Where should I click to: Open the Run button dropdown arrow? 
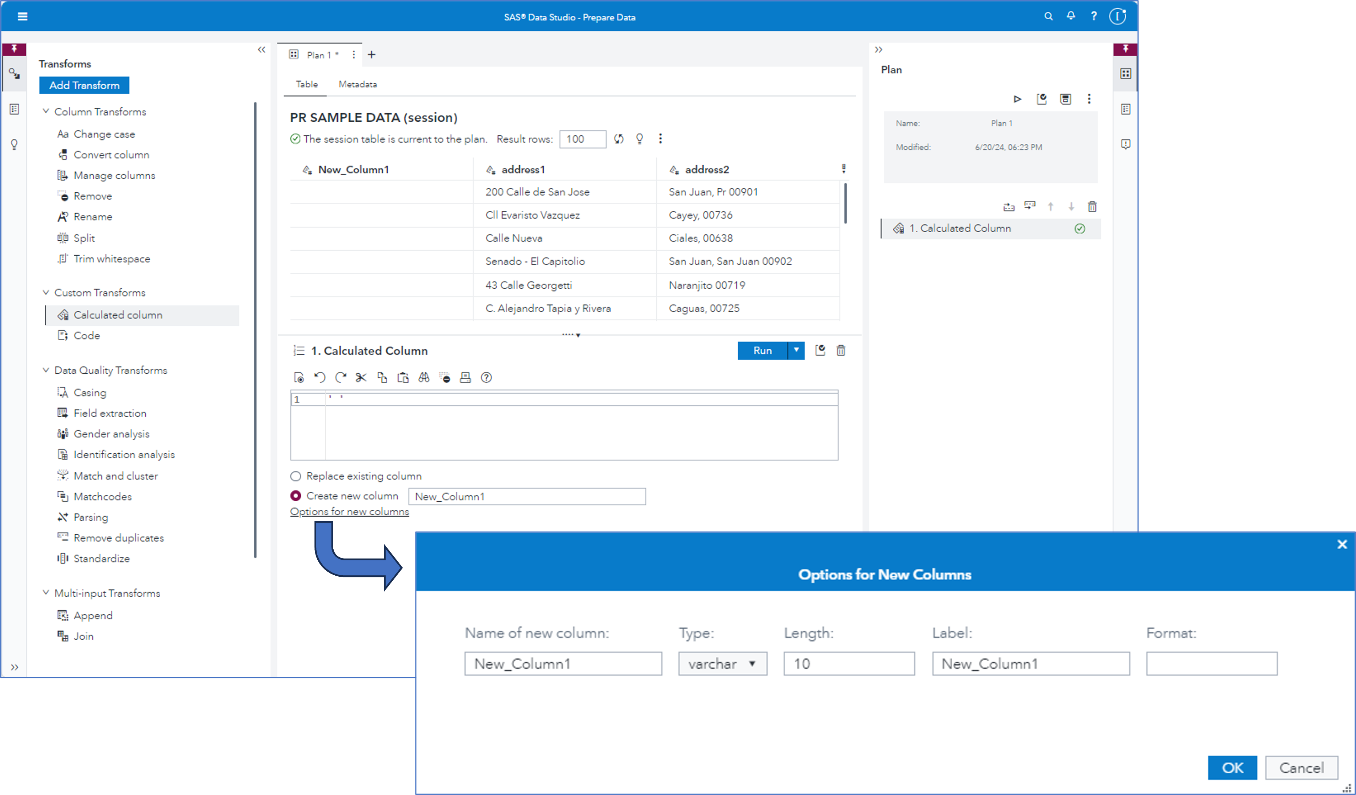click(x=796, y=351)
